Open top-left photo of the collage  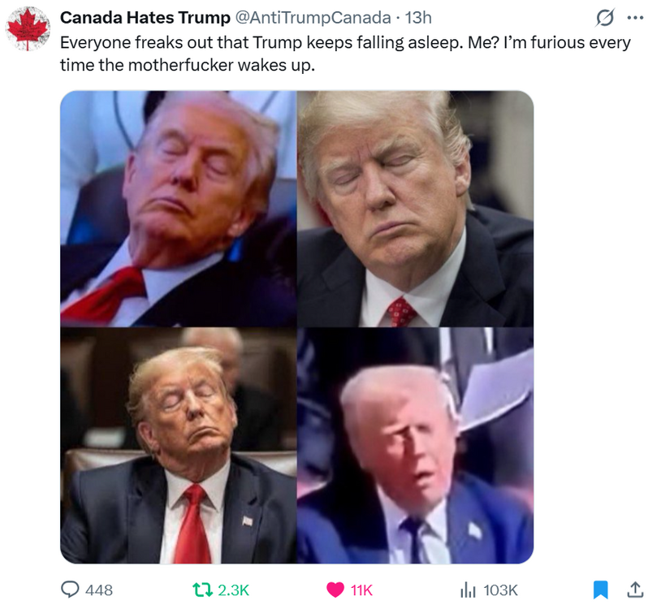click(x=179, y=209)
